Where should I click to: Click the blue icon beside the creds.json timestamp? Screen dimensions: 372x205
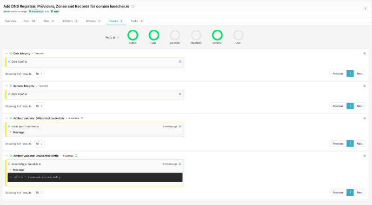tap(180, 126)
